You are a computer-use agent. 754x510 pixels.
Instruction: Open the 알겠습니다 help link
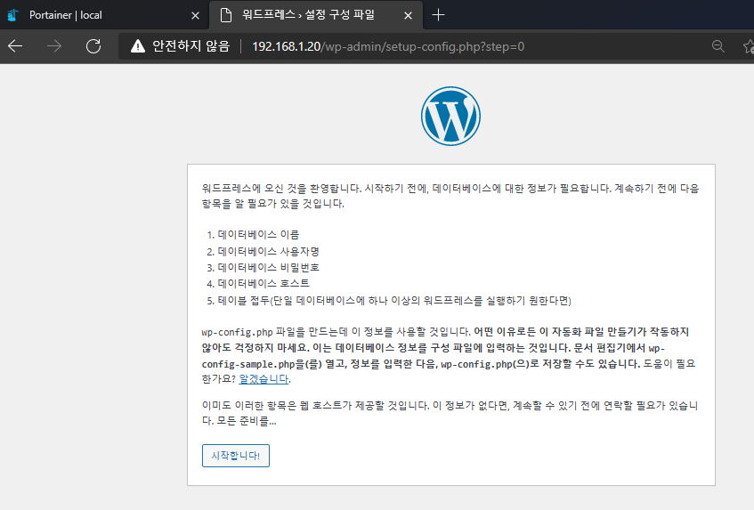click(264, 379)
